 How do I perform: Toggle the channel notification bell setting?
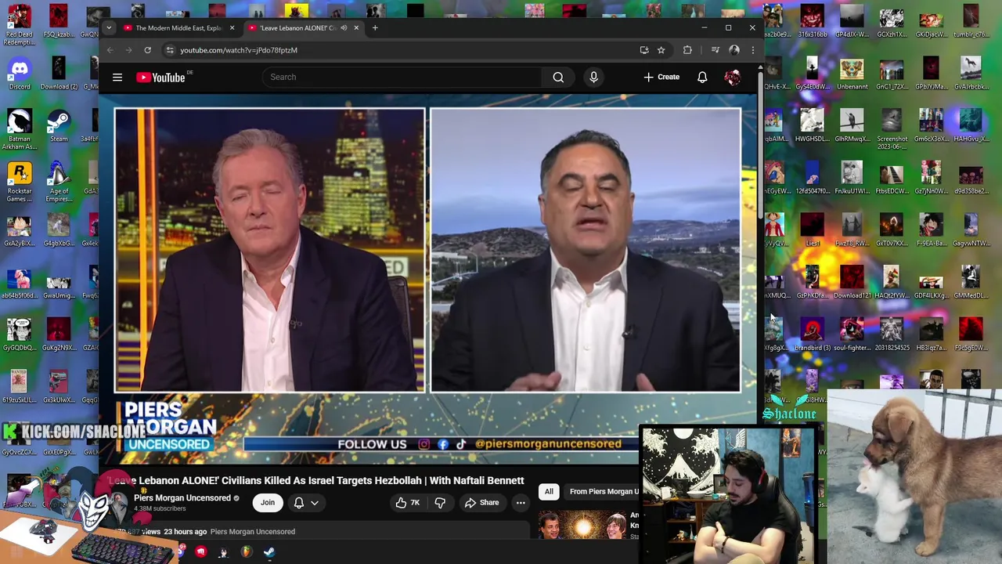click(306, 503)
